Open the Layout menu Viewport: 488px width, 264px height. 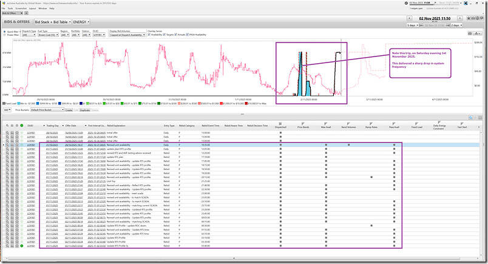32,8
